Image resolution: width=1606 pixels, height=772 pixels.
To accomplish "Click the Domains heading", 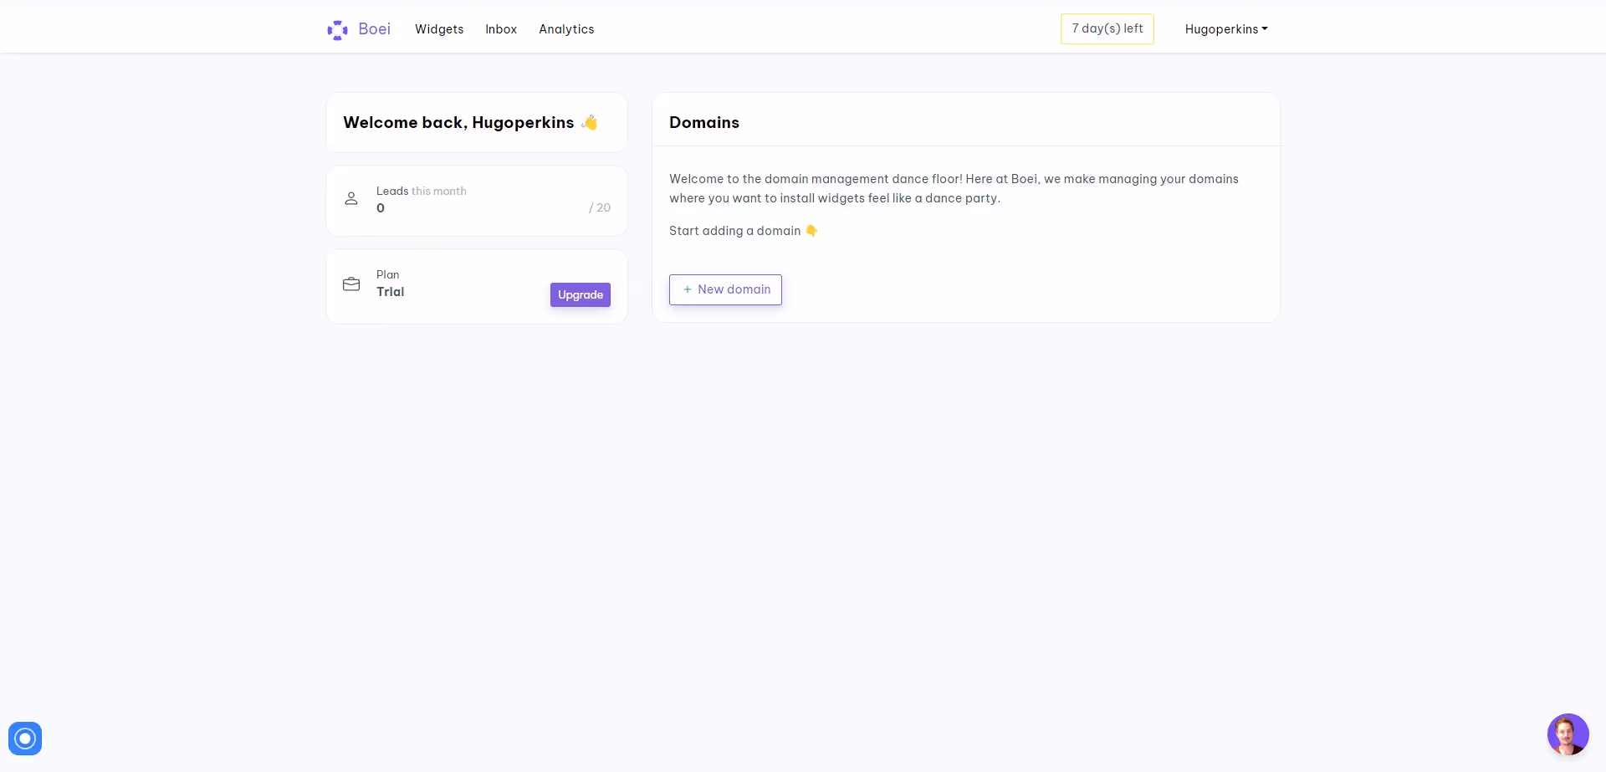I will [704, 123].
